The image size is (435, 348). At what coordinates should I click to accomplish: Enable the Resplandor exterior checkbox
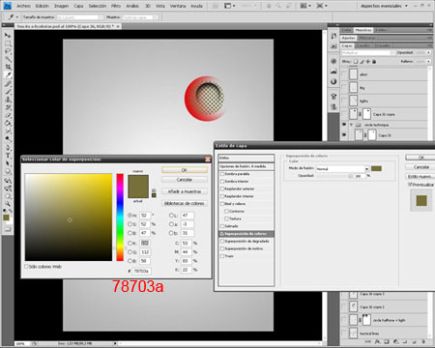tap(222, 188)
